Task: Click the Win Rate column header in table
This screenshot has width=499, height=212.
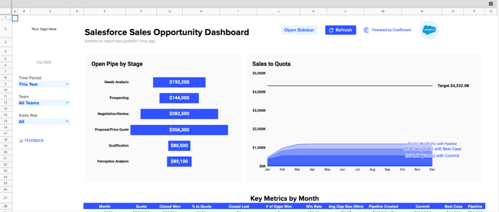Action: (314, 206)
